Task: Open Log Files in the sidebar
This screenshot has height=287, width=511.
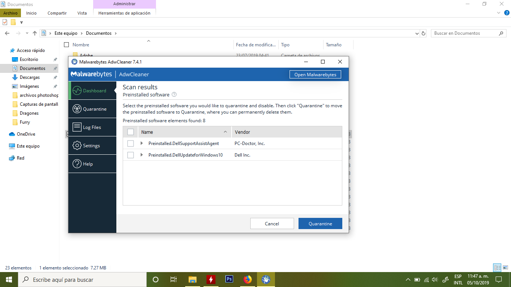Action: [92, 127]
